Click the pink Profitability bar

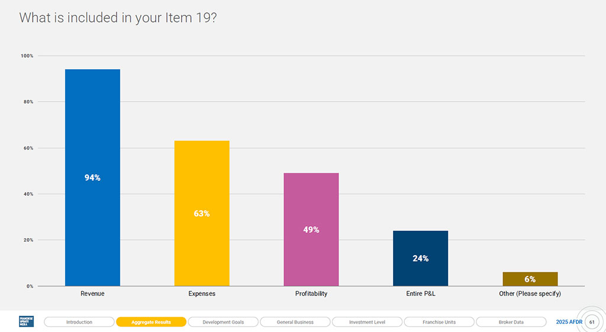(311, 229)
